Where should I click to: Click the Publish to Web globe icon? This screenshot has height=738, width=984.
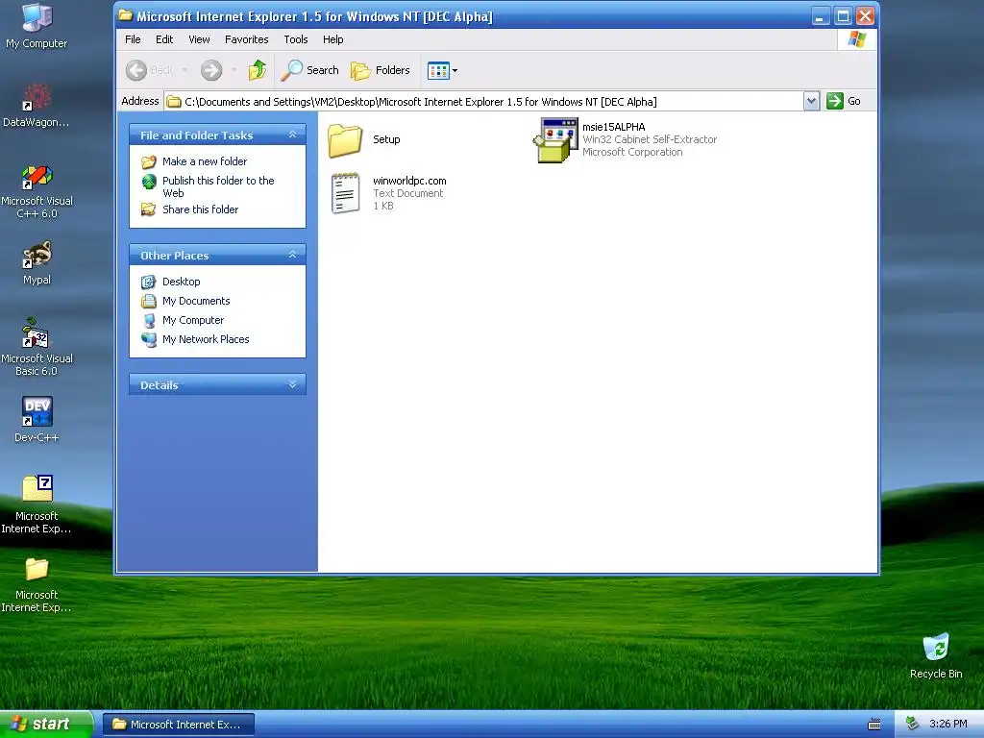tap(149, 182)
